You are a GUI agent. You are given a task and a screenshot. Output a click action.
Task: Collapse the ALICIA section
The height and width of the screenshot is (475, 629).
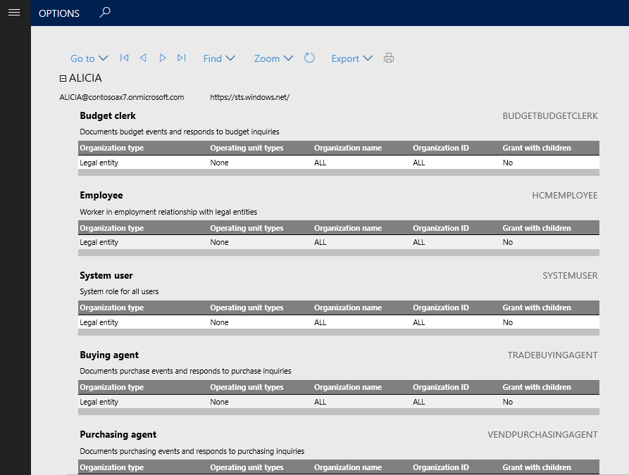tap(63, 78)
